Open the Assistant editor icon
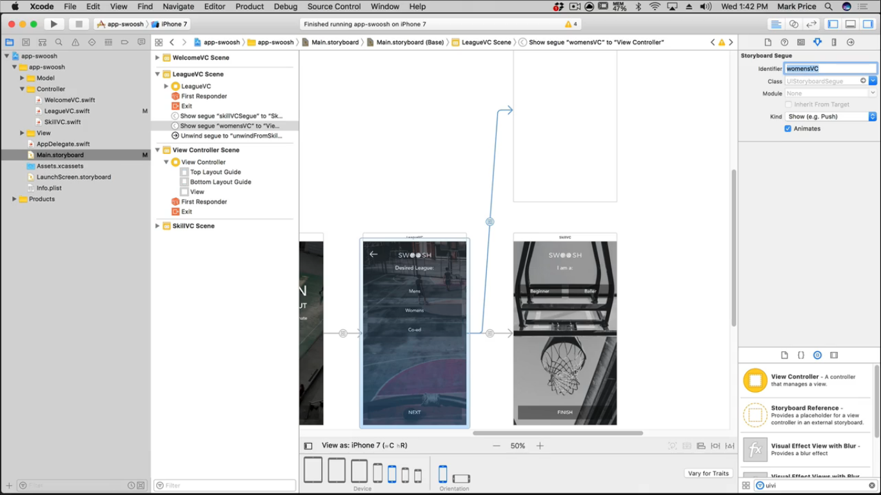Image resolution: width=881 pixels, height=495 pixels. [x=794, y=24]
